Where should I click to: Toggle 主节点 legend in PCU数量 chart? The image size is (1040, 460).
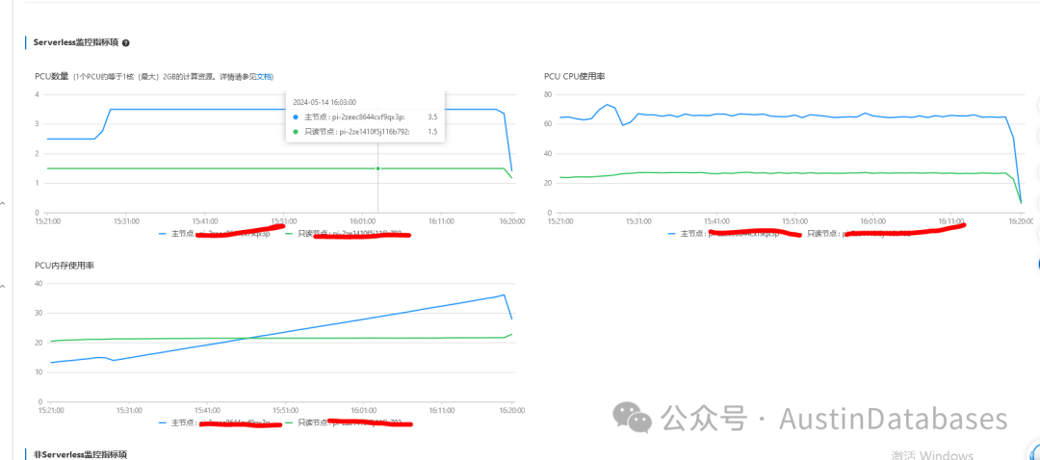tap(214, 233)
